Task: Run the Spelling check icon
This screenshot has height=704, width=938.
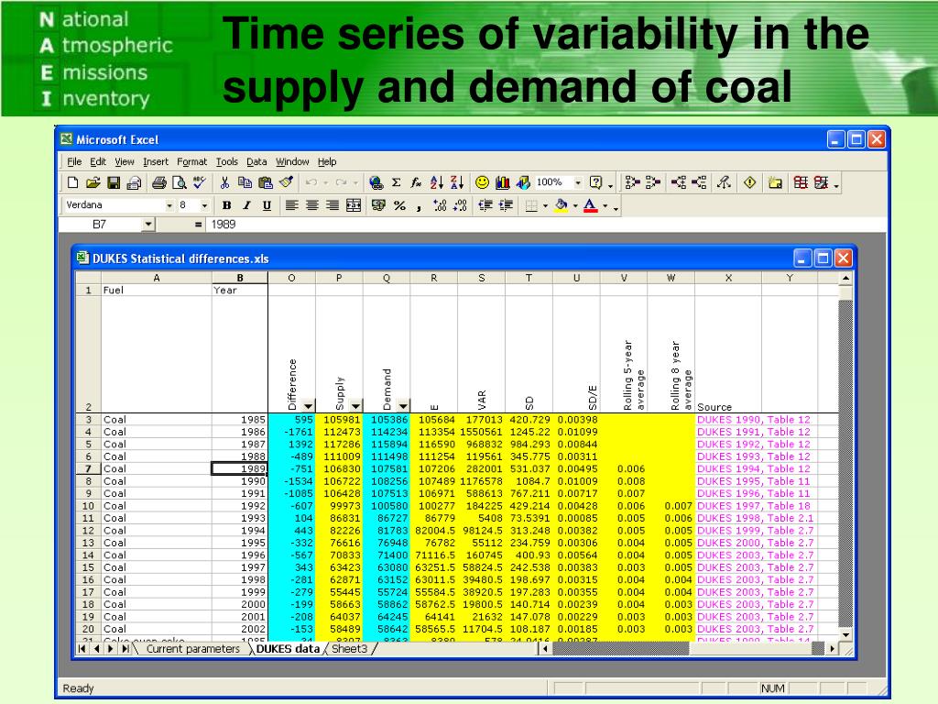Action: (x=199, y=182)
